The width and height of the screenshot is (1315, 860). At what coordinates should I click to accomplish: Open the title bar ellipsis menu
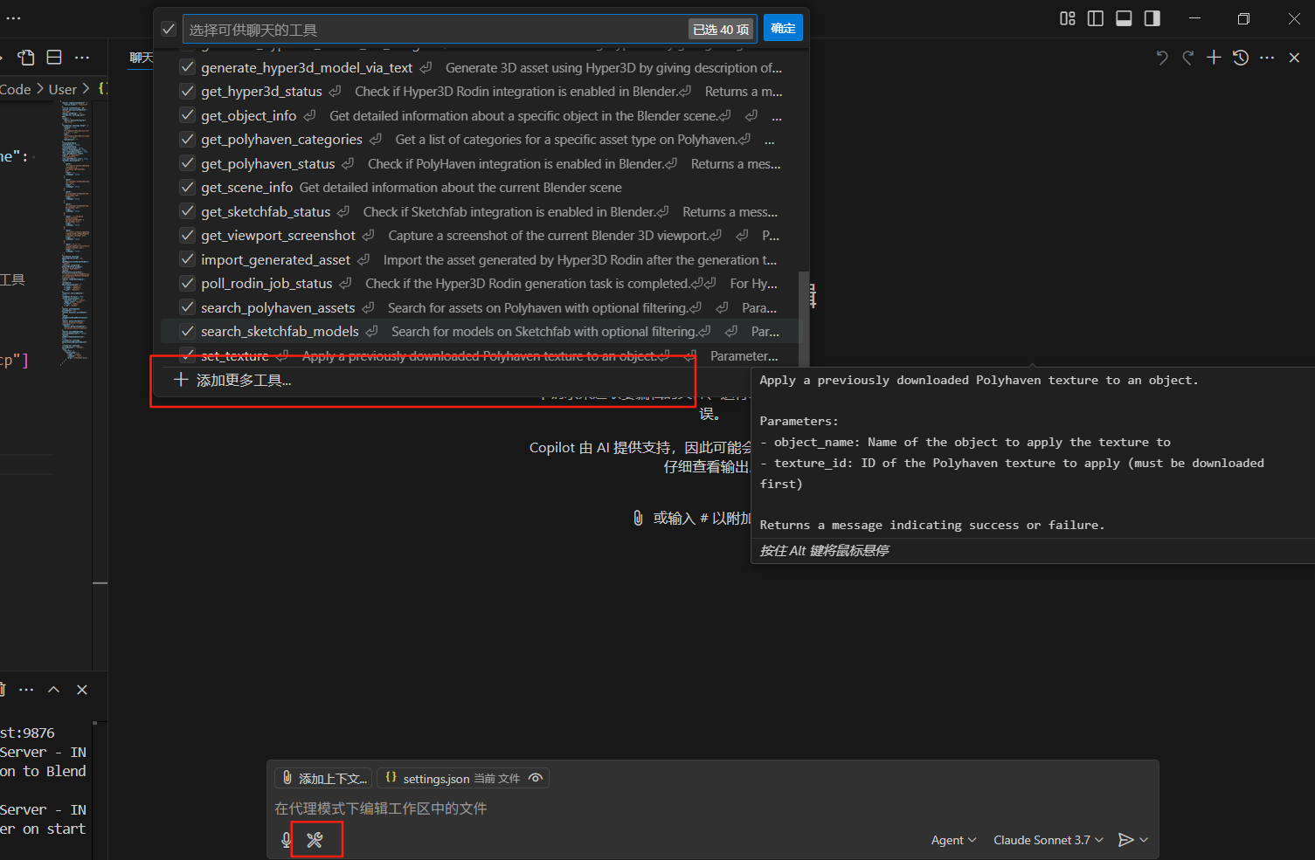tap(13, 17)
